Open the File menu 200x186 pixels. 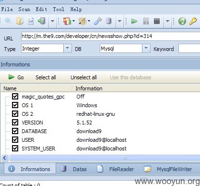tap(7, 9)
